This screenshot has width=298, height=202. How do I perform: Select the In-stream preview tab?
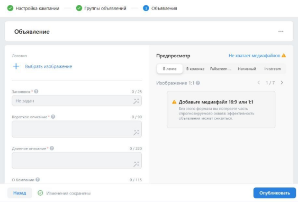pyautogui.click(x=273, y=69)
